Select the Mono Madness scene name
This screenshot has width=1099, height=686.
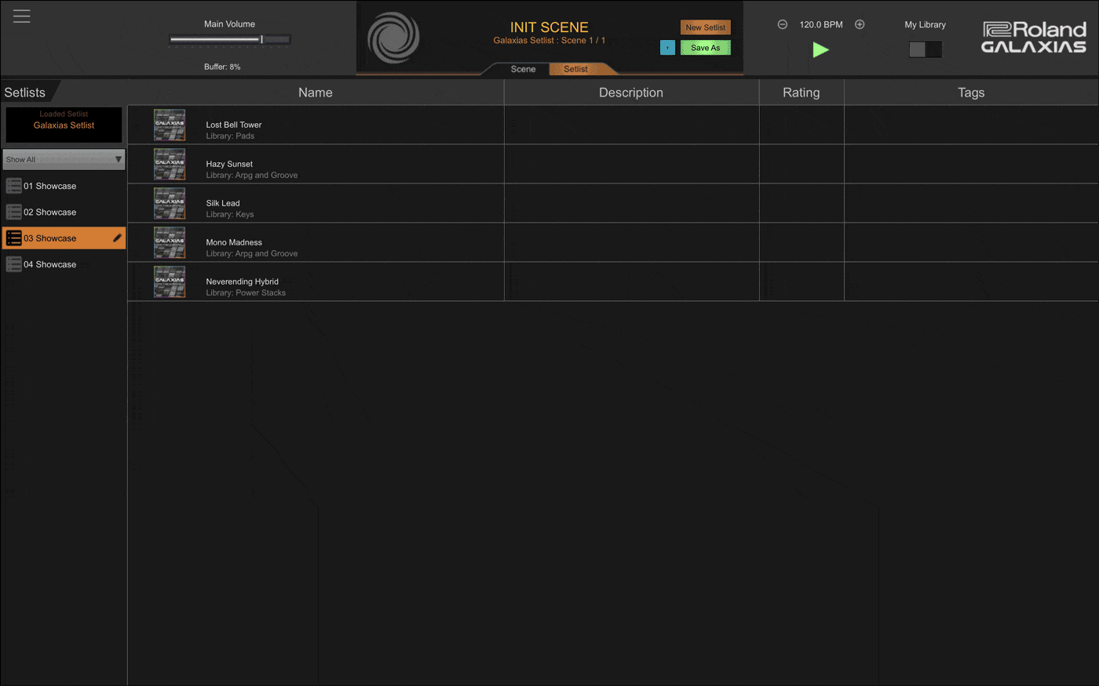click(234, 242)
